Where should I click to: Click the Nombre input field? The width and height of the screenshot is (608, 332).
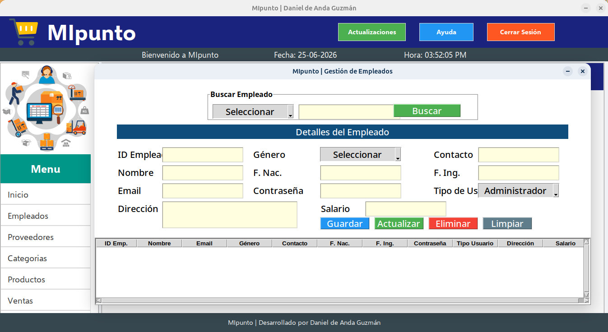point(203,173)
